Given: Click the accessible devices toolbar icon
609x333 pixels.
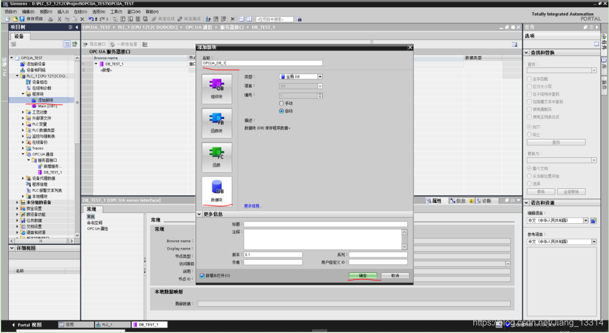Looking at the screenshot, I should pos(208,19).
